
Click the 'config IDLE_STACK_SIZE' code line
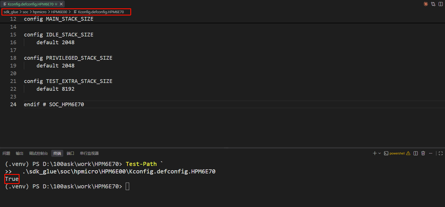coord(59,35)
